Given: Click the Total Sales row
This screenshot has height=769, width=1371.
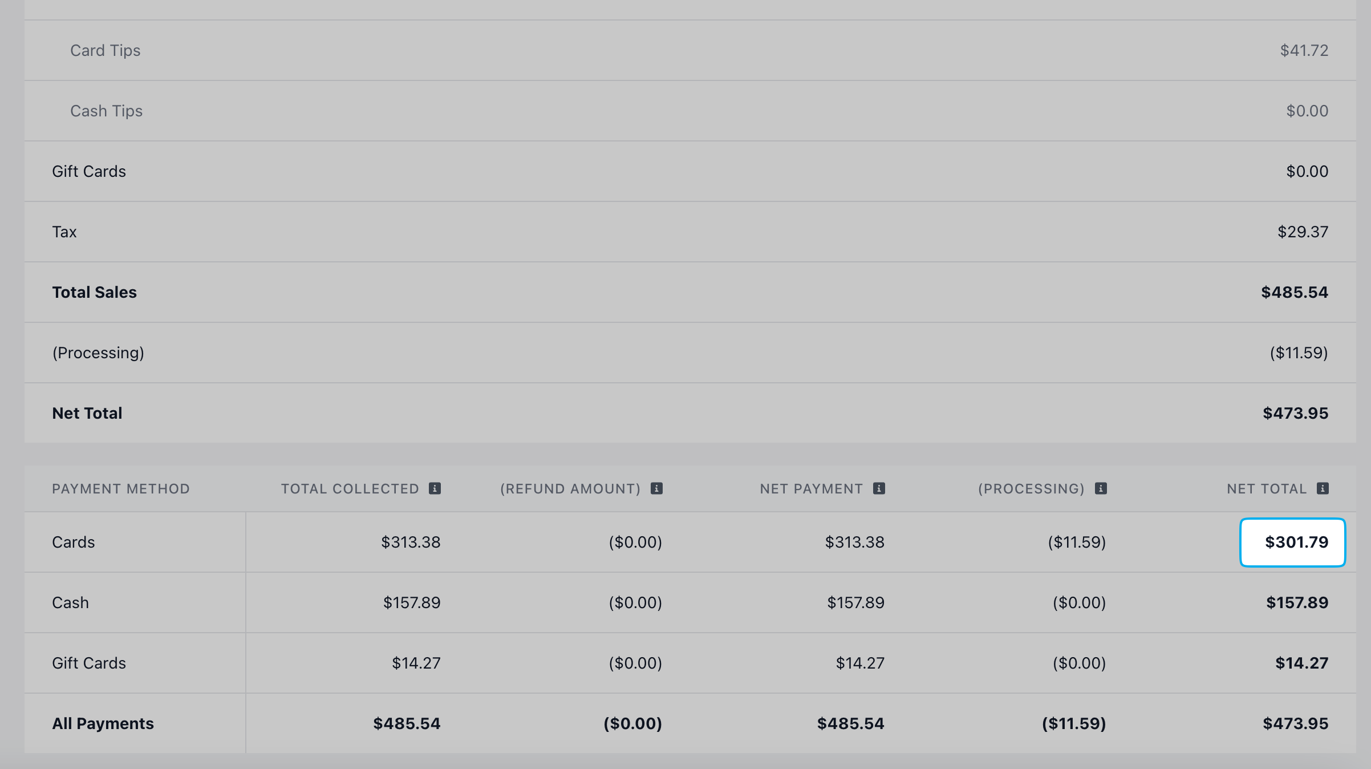Looking at the screenshot, I should coord(690,292).
